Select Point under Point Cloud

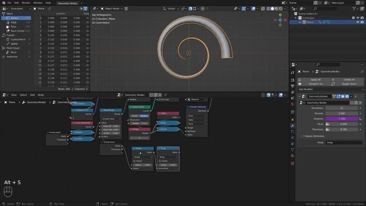[17, 52]
